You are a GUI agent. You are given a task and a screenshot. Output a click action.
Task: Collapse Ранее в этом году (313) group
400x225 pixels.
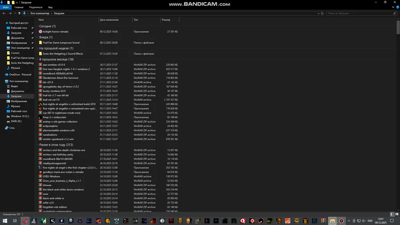37,145
